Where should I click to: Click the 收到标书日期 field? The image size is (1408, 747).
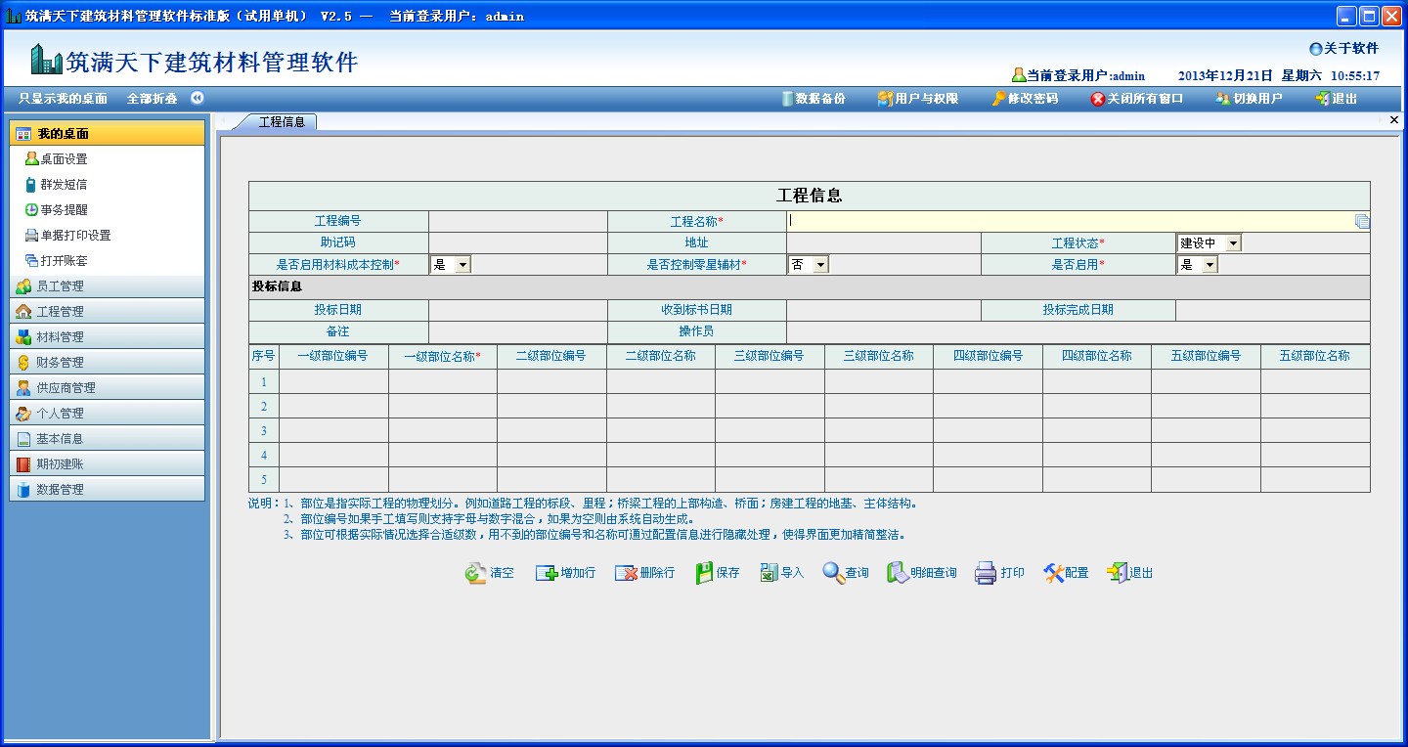coord(884,310)
